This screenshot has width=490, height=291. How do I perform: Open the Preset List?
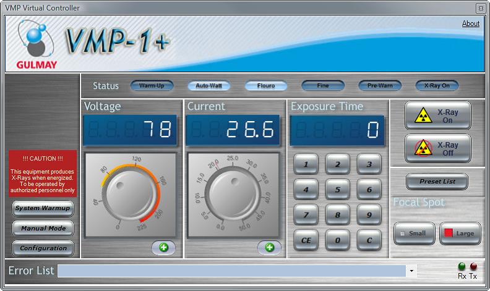pyautogui.click(x=437, y=182)
